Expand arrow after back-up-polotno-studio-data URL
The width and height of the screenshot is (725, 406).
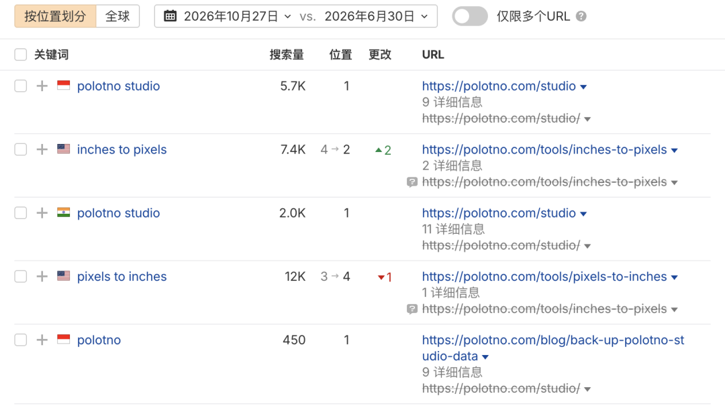point(485,357)
